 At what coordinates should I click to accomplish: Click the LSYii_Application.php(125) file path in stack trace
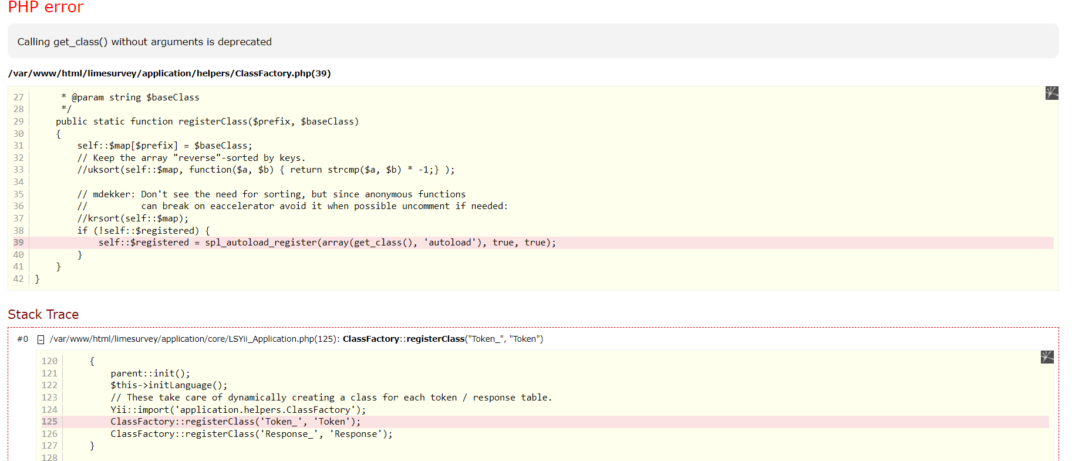coord(194,339)
